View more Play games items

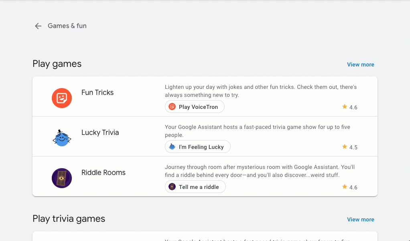[x=361, y=64]
